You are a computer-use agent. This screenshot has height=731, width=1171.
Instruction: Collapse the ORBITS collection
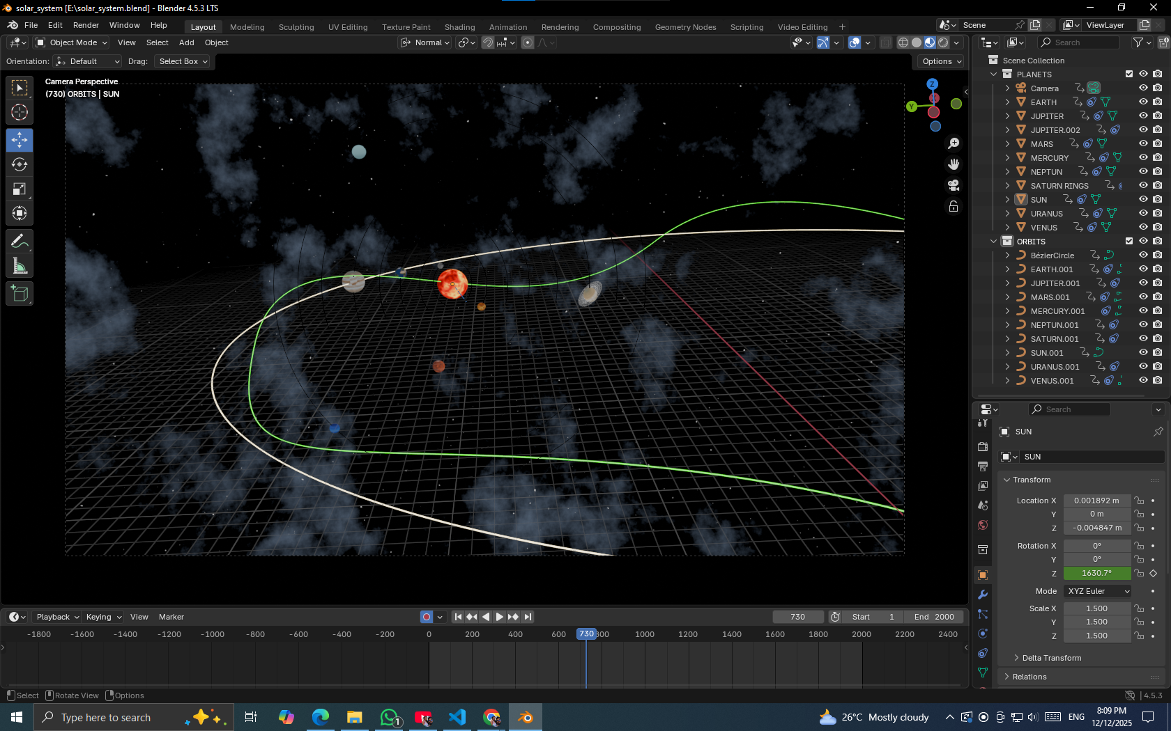tap(993, 241)
